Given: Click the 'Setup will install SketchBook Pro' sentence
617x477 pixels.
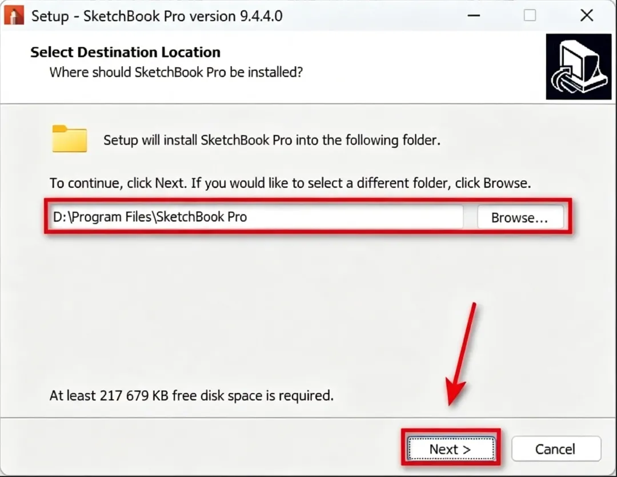Looking at the screenshot, I should tap(272, 140).
